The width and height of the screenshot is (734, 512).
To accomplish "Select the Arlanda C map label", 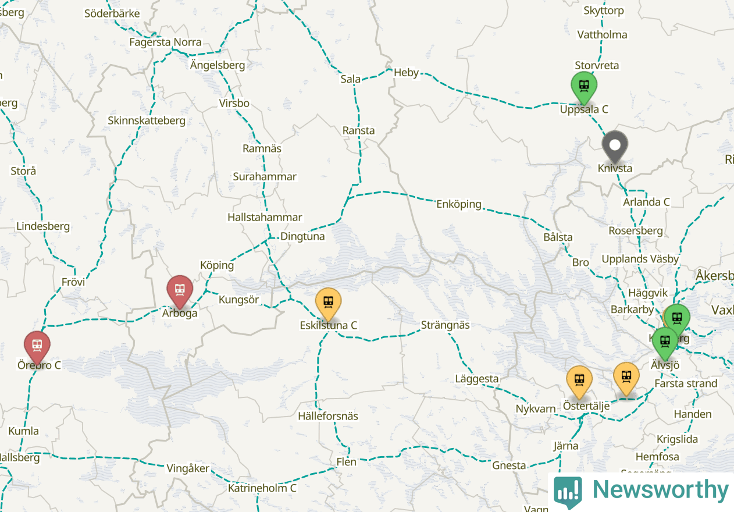I will [647, 202].
